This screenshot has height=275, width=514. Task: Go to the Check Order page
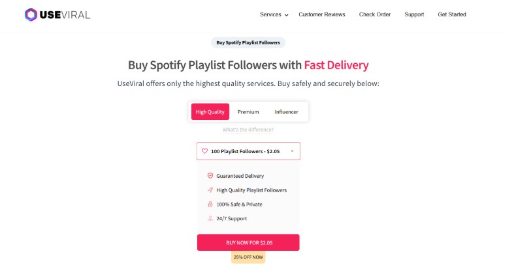375,14
